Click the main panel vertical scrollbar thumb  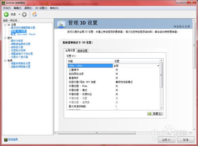[x=194, y=45]
